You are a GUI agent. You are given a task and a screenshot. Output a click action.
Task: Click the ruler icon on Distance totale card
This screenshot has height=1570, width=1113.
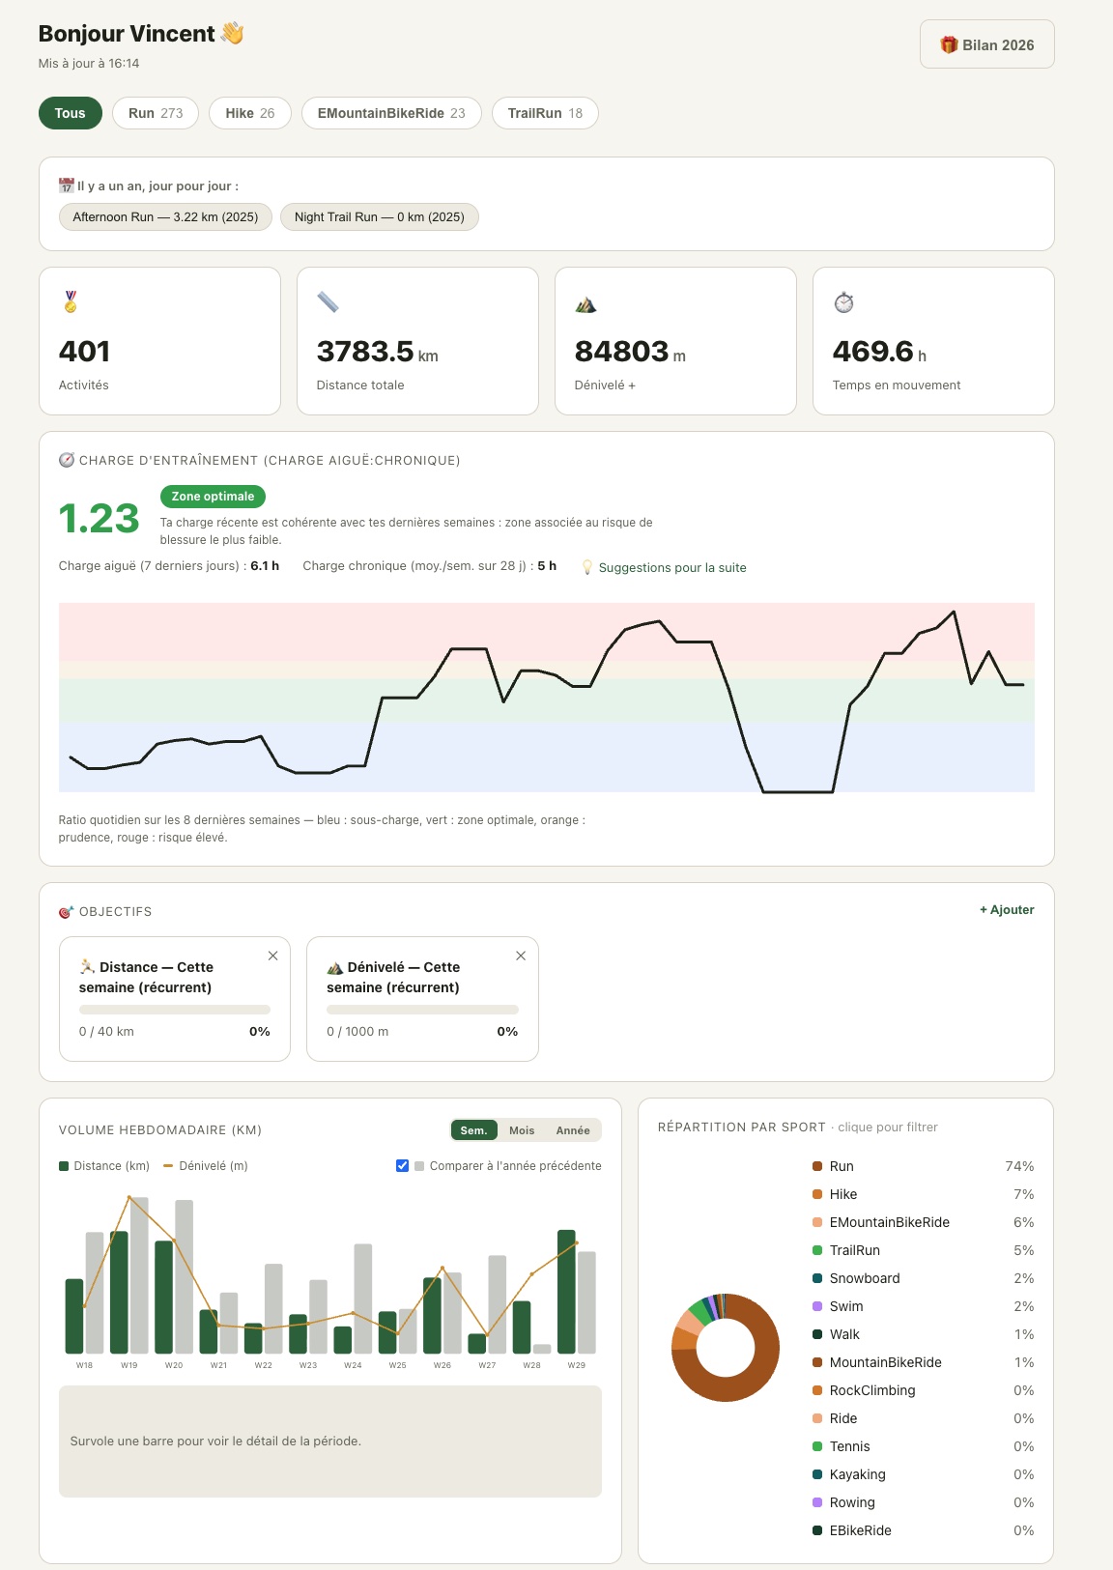328,302
